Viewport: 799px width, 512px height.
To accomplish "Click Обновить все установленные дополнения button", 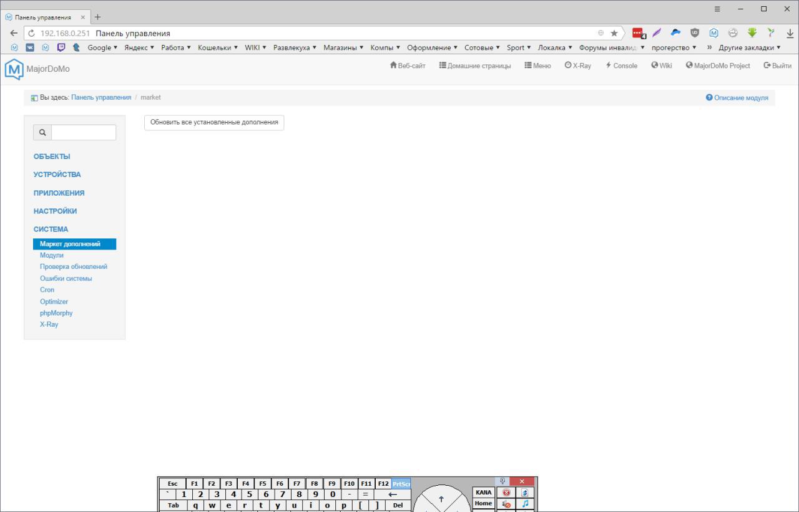I will pyautogui.click(x=214, y=122).
